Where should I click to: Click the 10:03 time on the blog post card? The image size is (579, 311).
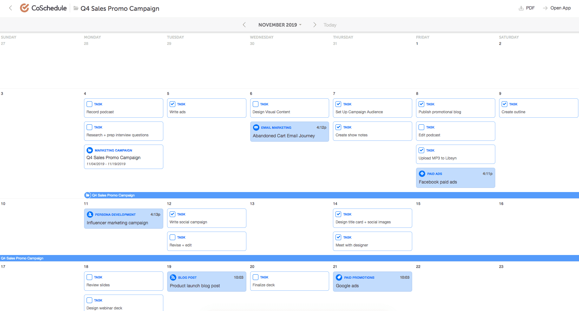click(x=238, y=277)
